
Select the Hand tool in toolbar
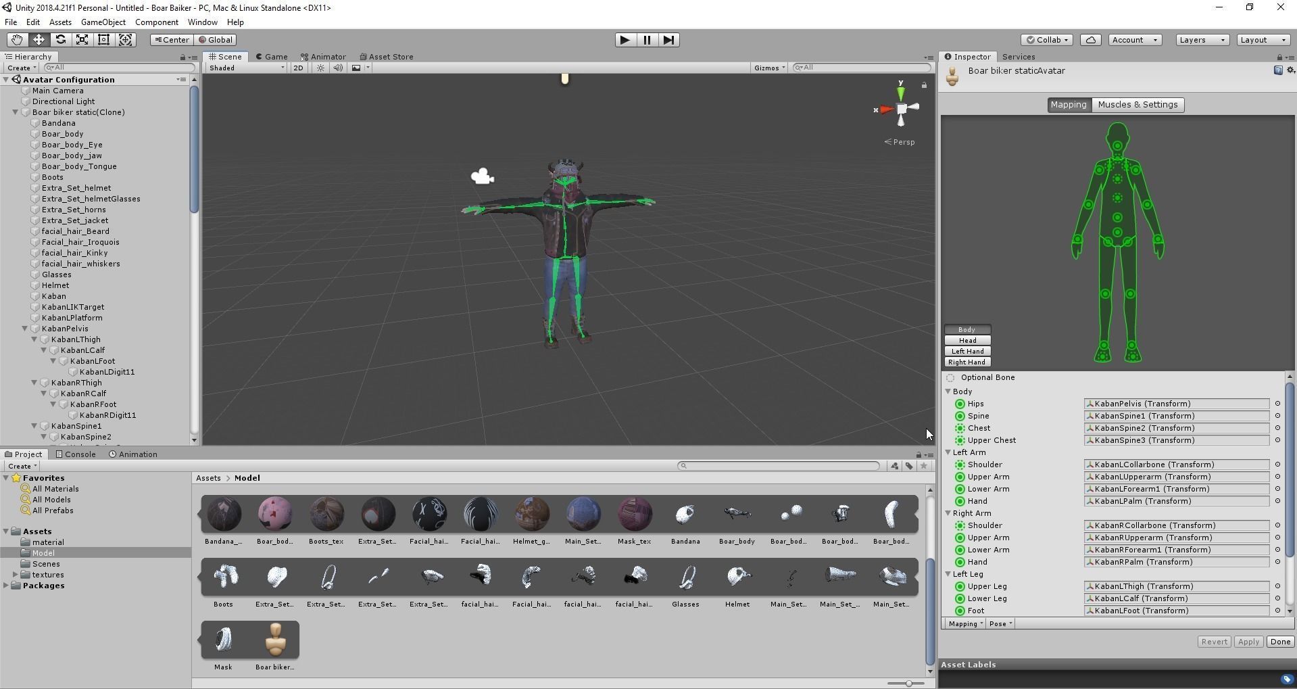point(17,40)
